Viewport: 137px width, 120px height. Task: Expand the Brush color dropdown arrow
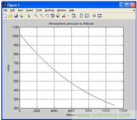click(68, 16)
